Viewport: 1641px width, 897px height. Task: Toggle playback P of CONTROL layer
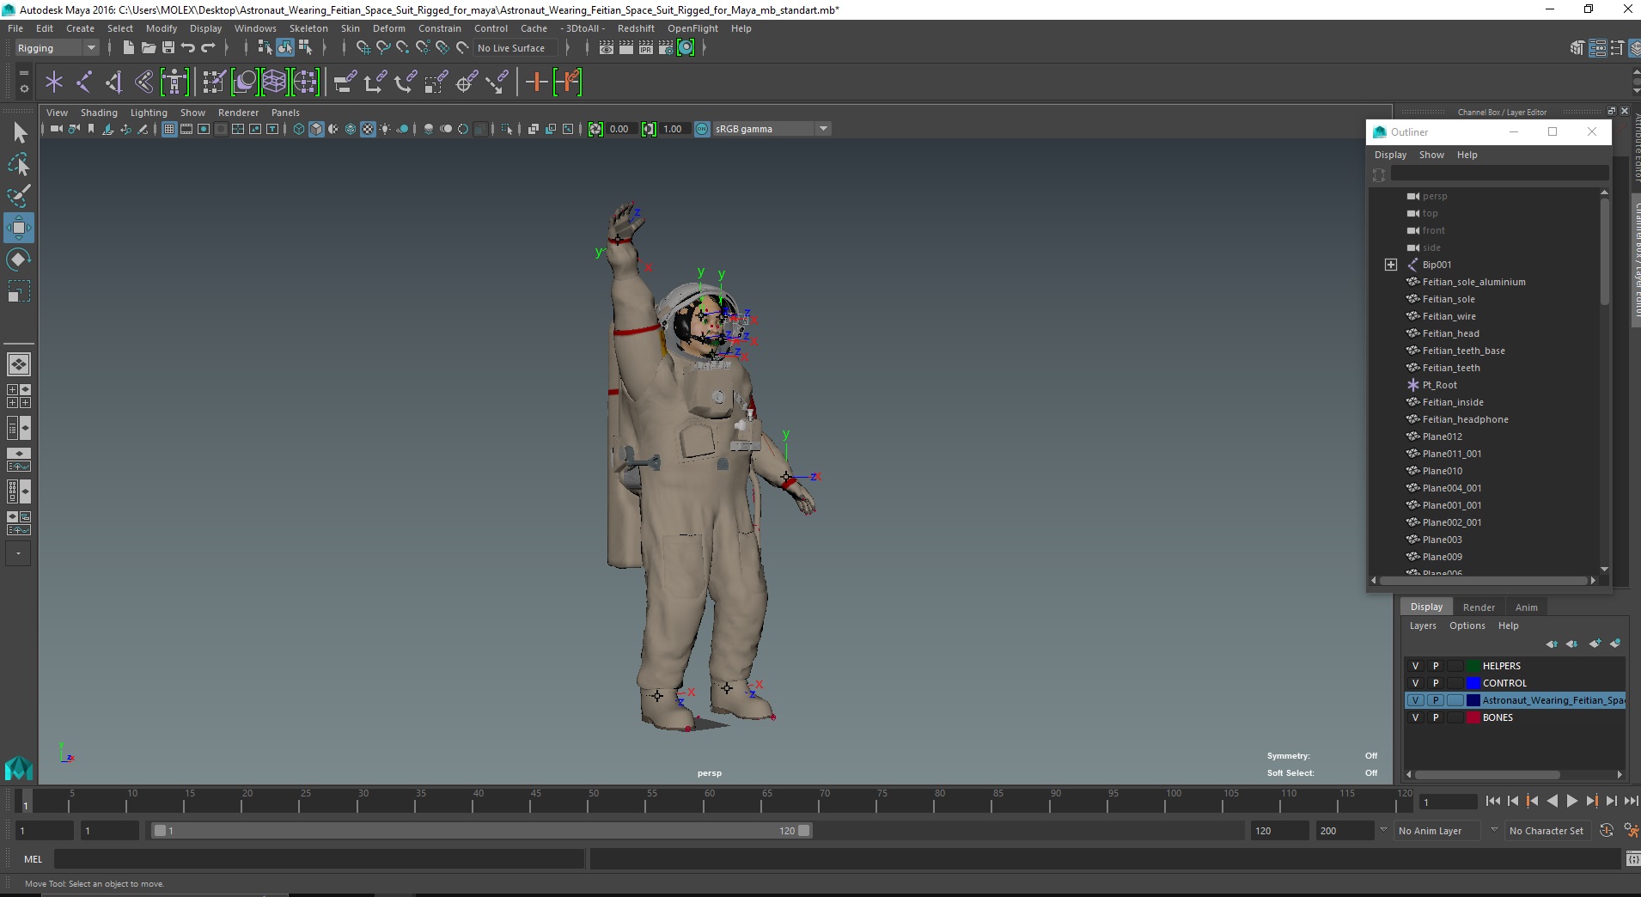1436,683
